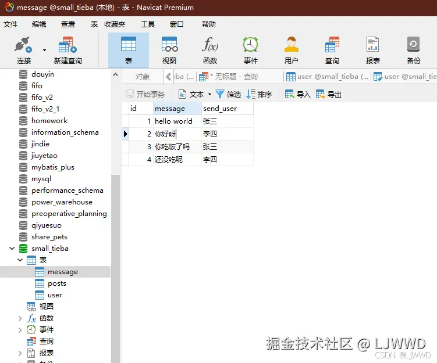The height and width of the screenshot is (363, 437).
Task: Open the View (查看) menu
Action: [68, 24]
